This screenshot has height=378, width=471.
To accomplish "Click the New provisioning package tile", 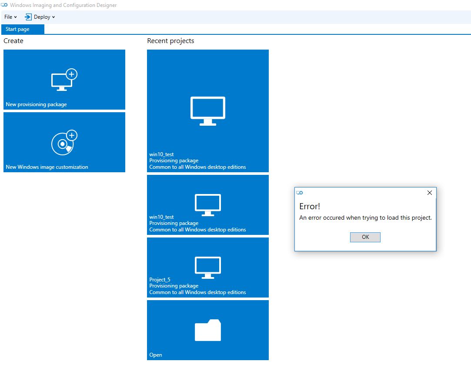I will point(64,80).
